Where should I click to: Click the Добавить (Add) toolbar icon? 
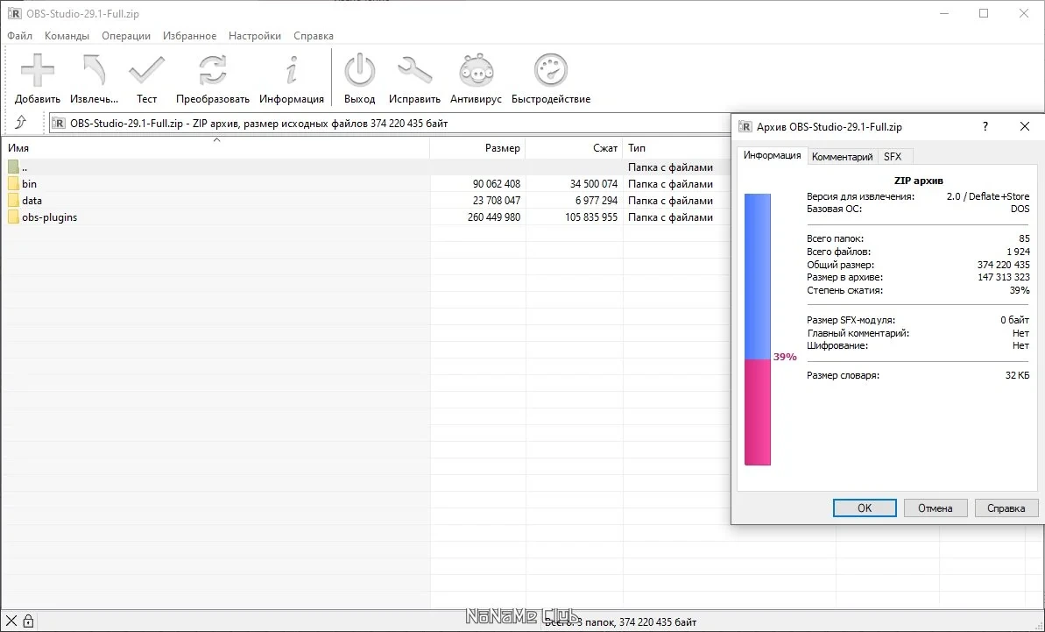click(38, 71)
